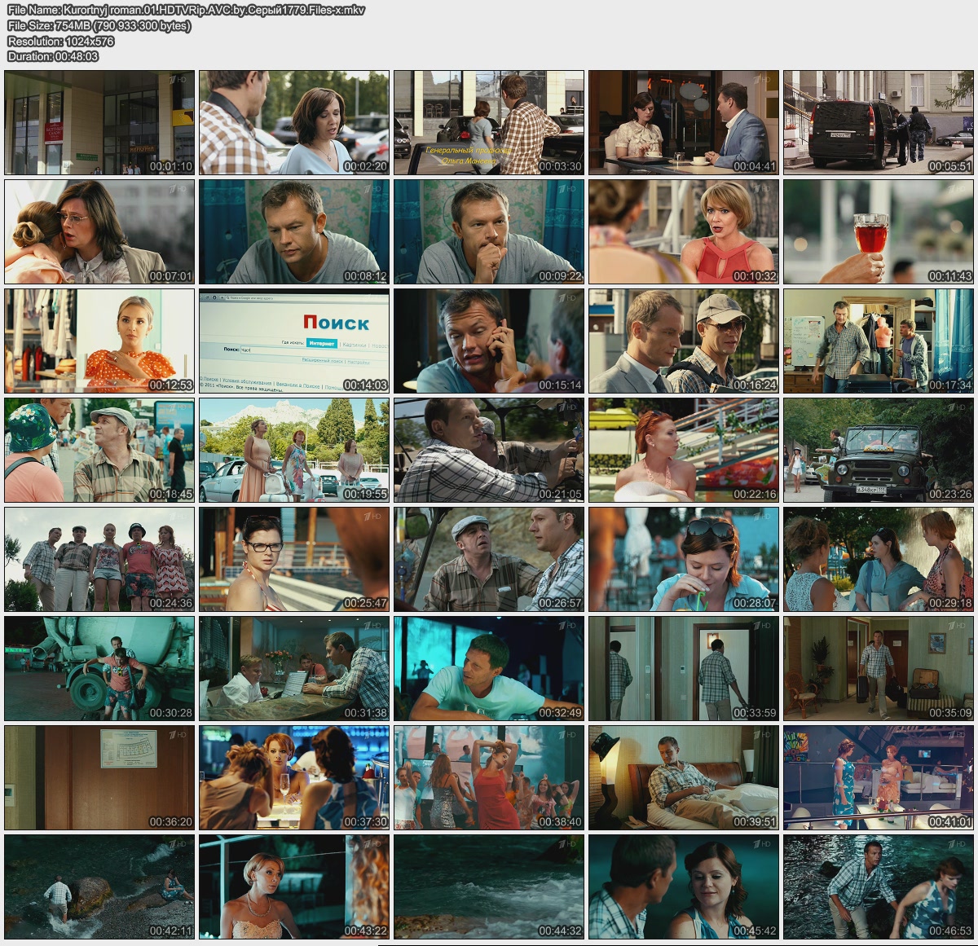Click the Duration 00:48:03 text
This screenshot has height=946, width=978.
pos(53,56)
